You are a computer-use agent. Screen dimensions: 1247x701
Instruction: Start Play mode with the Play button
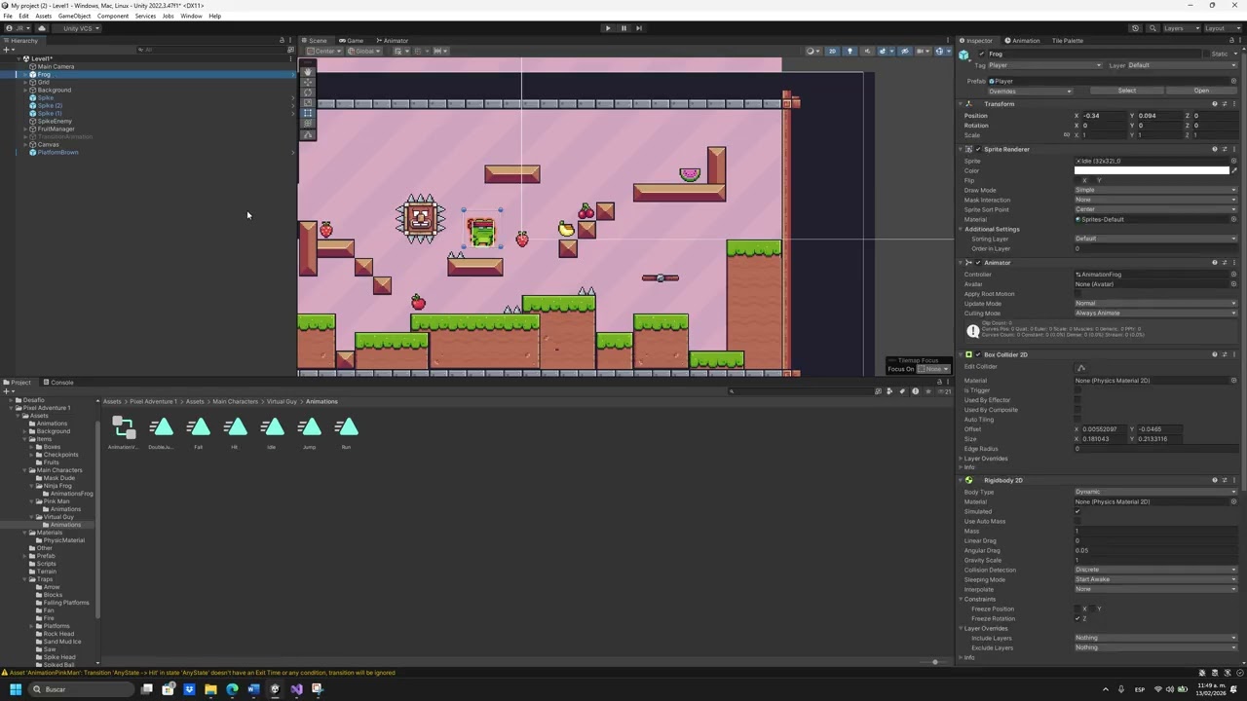[x=608, y=28]
